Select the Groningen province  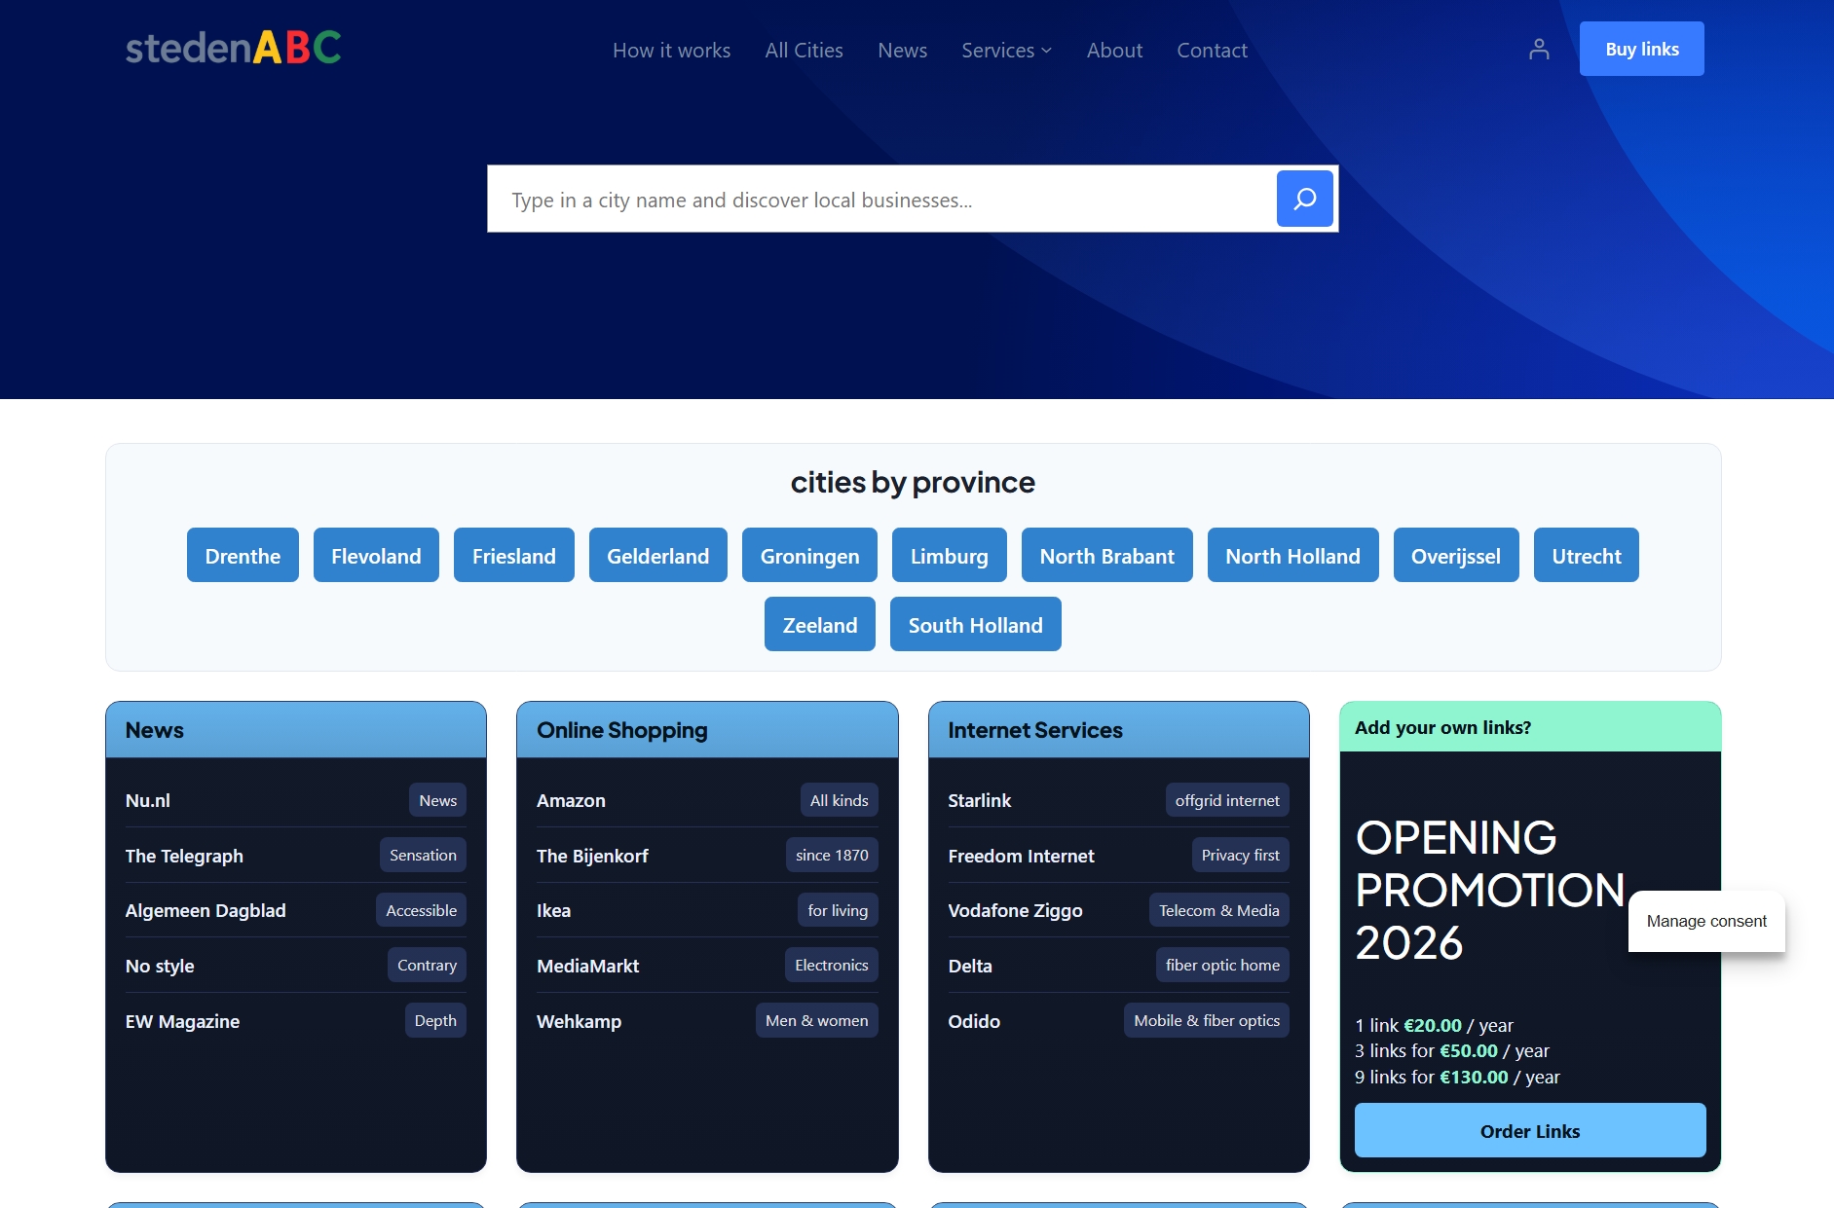click(809, 555)
